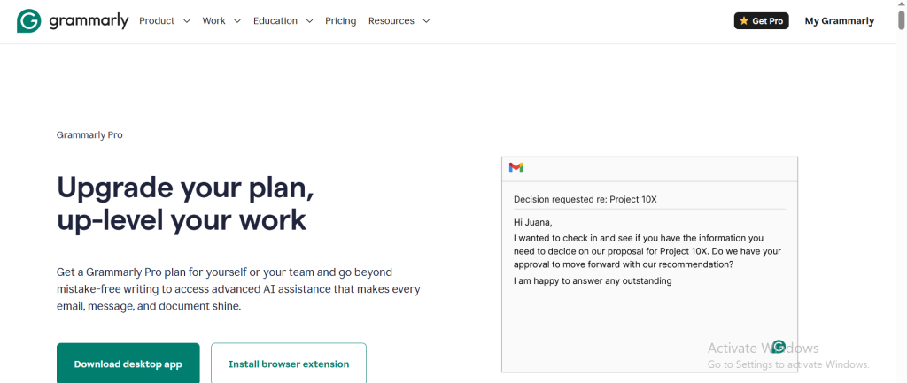Click in the email body ending 'any outstanding'

pos(593,280)
